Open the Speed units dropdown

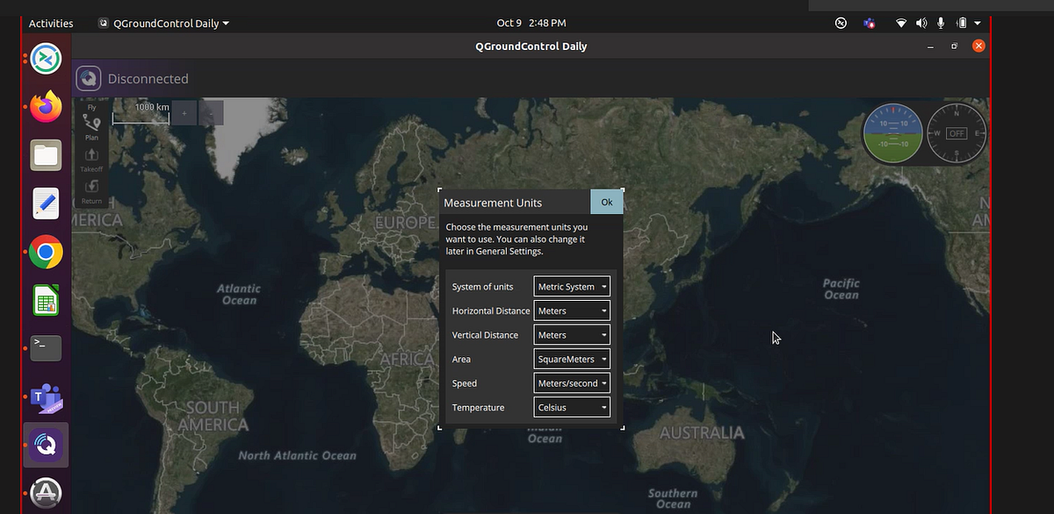click(572, 383)
